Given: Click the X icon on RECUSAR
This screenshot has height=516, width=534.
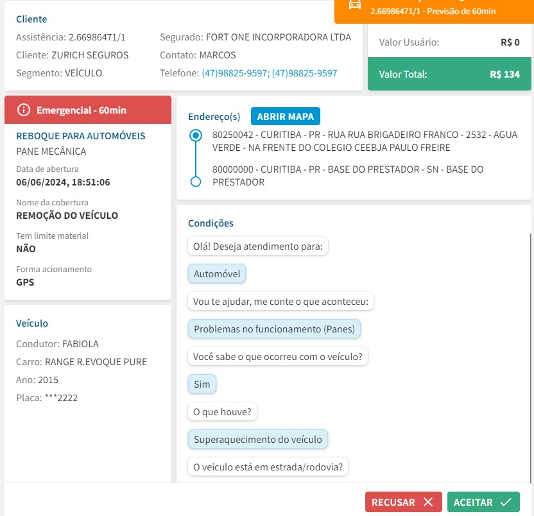Looking at the screenshot, I should pos(429,502).
